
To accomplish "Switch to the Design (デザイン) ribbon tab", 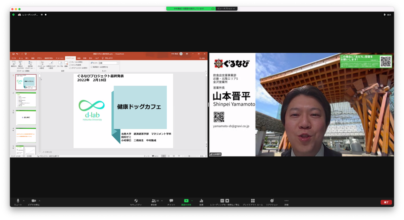I will tap(39, 58).
